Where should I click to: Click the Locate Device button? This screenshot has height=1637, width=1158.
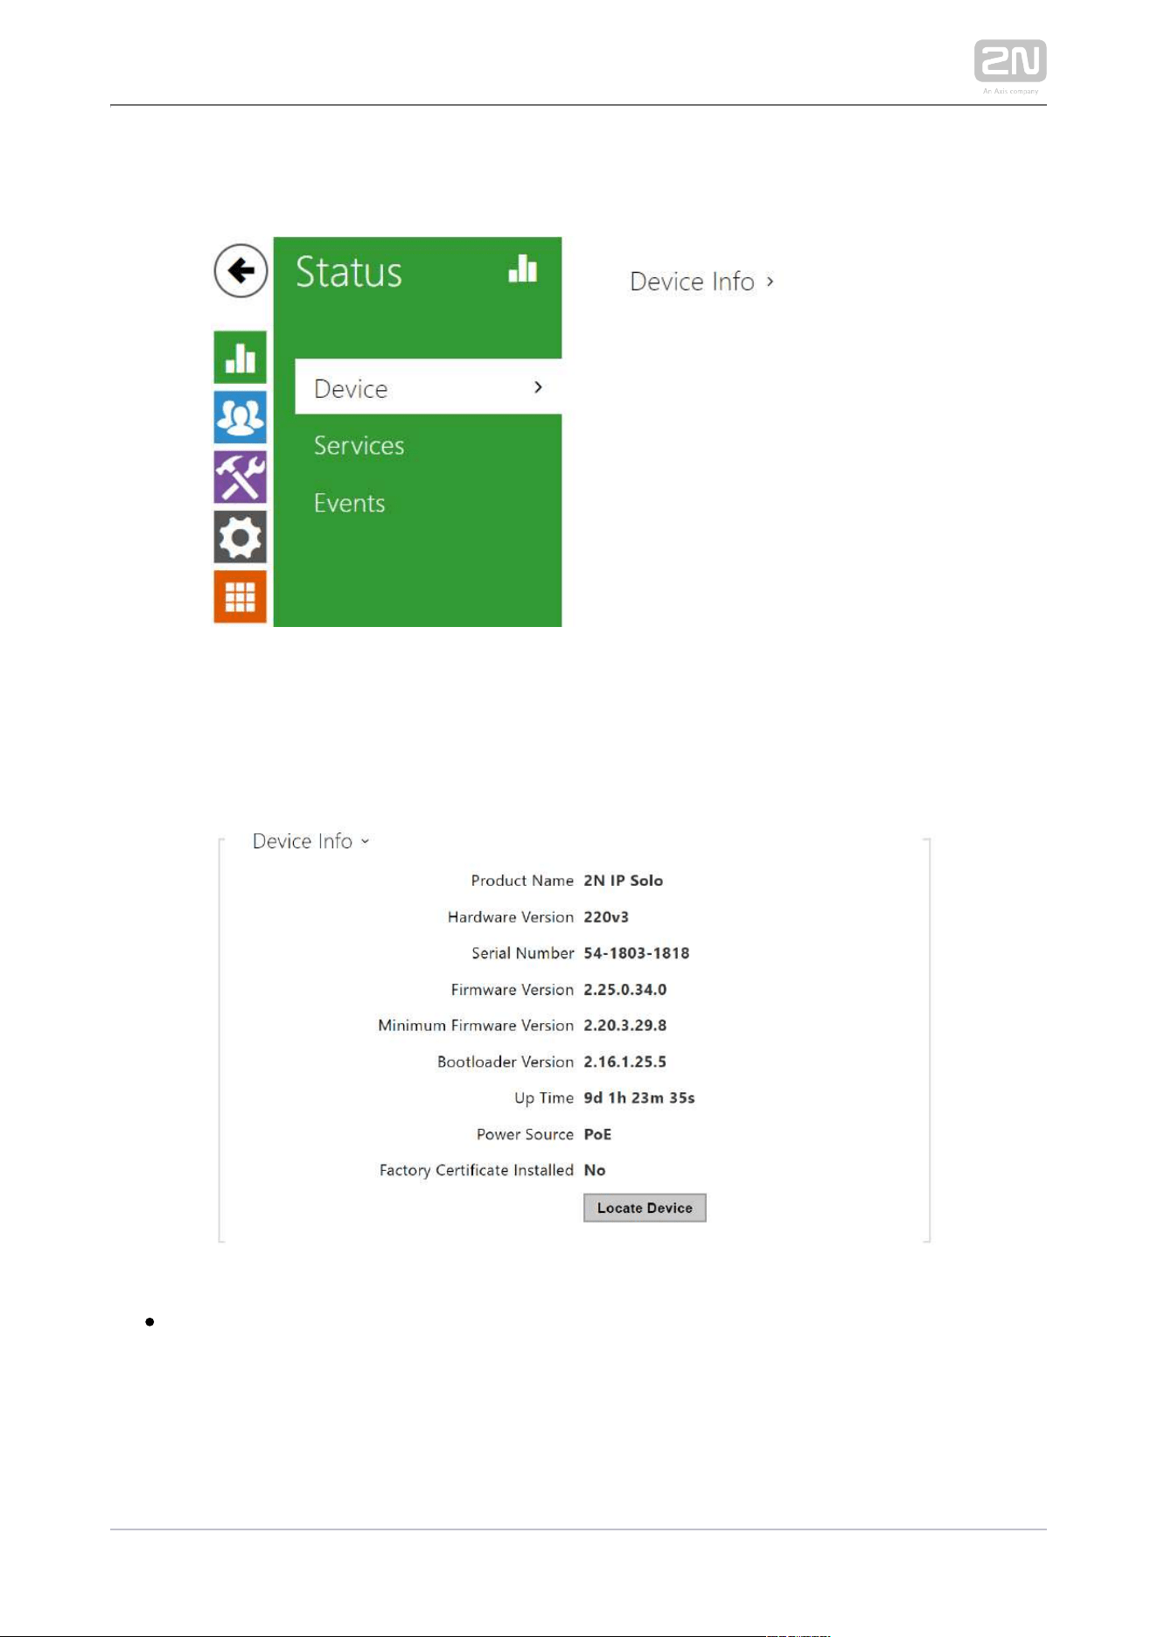[645, 1208]
